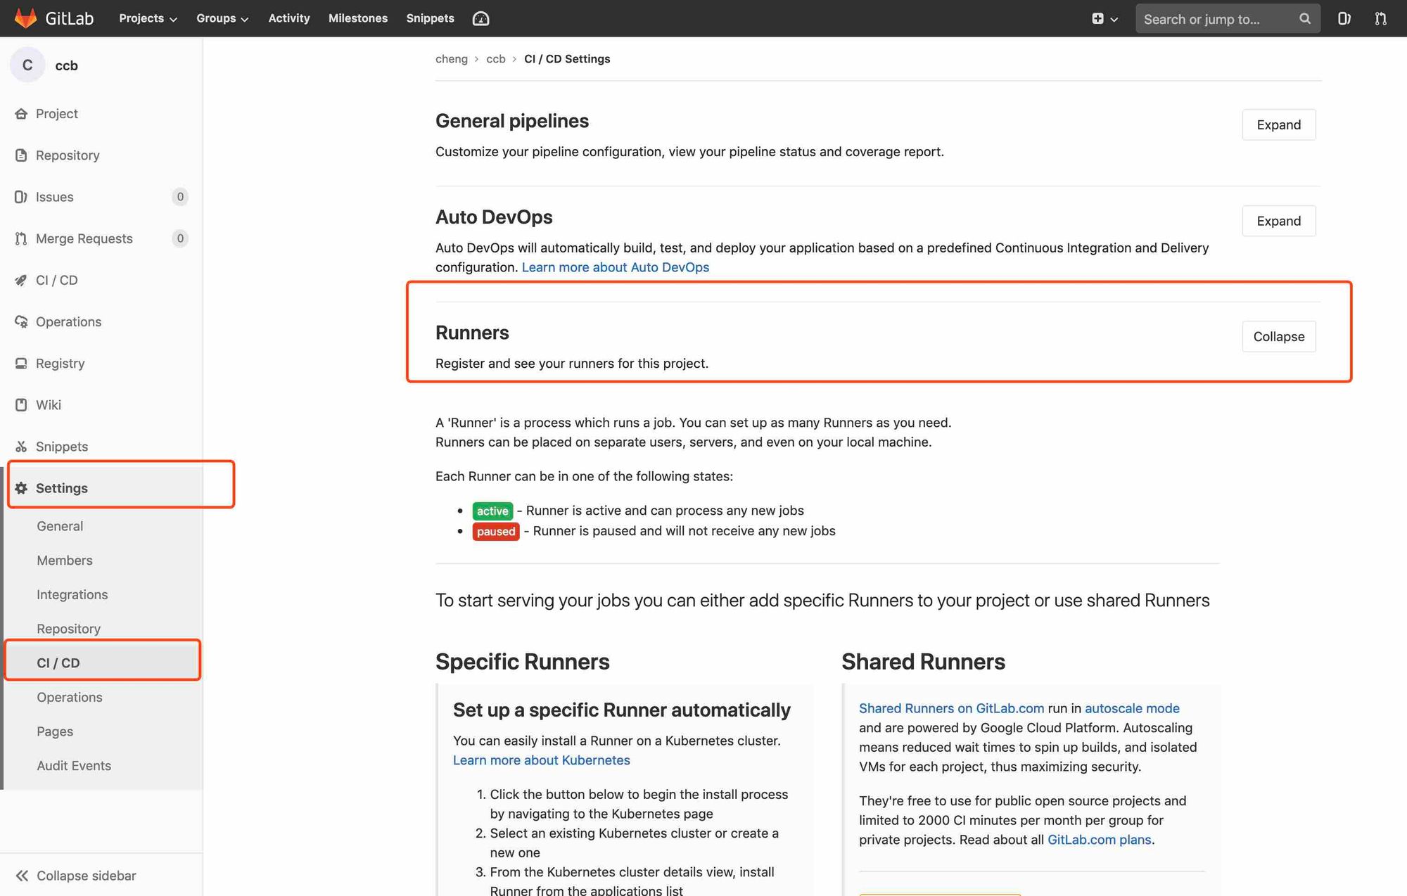Open the Issues icon in top navbar

tap(1344, 18)
